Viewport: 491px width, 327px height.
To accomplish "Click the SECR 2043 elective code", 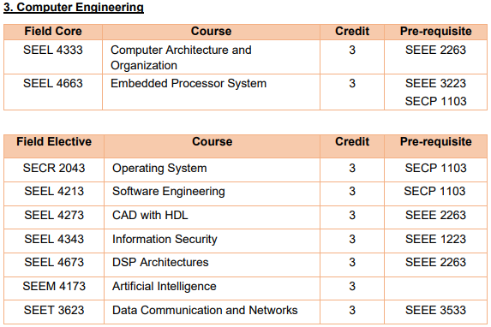I will (x=54, y=169).
